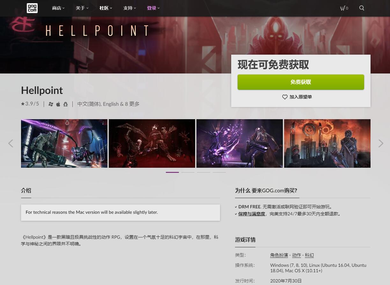Select the second gallery page indicator

tap(188, 172)
